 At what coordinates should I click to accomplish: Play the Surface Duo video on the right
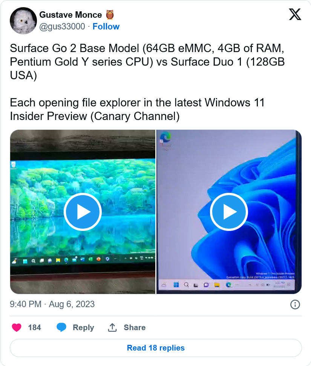[229, 212]
